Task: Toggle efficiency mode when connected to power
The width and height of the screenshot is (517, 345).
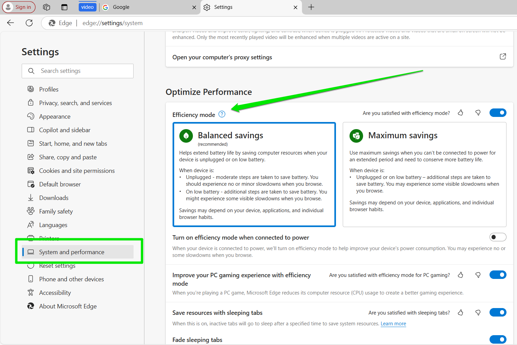Action: [498, 237]
